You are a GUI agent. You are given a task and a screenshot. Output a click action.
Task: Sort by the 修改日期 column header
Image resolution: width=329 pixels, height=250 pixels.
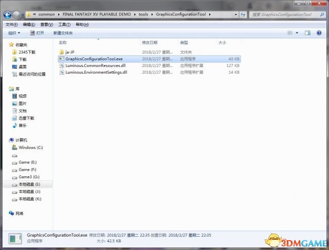click(x=150, y=42)
